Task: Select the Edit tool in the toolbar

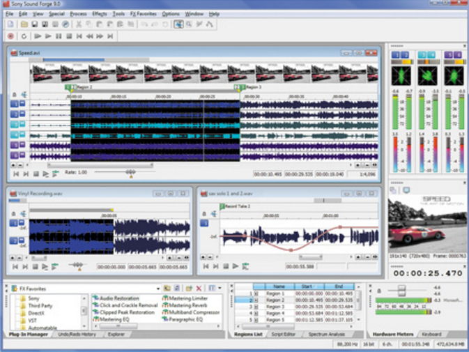Action: click(x=178, y=24)
